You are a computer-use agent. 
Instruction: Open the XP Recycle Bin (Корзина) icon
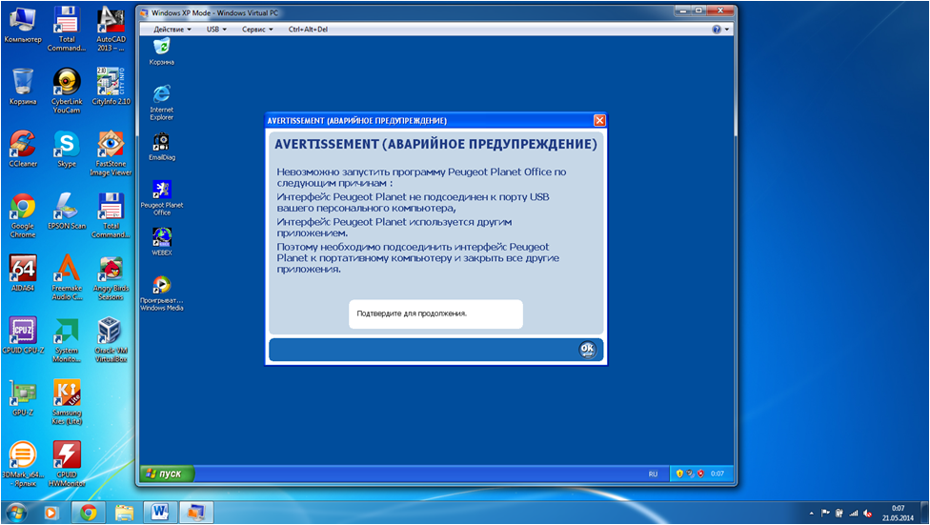click(161, 51)
